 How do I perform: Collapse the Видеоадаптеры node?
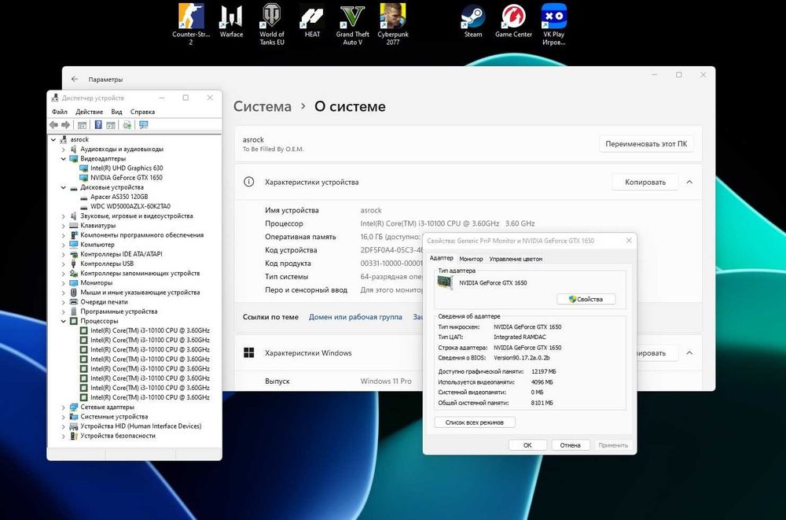(64, 159)
